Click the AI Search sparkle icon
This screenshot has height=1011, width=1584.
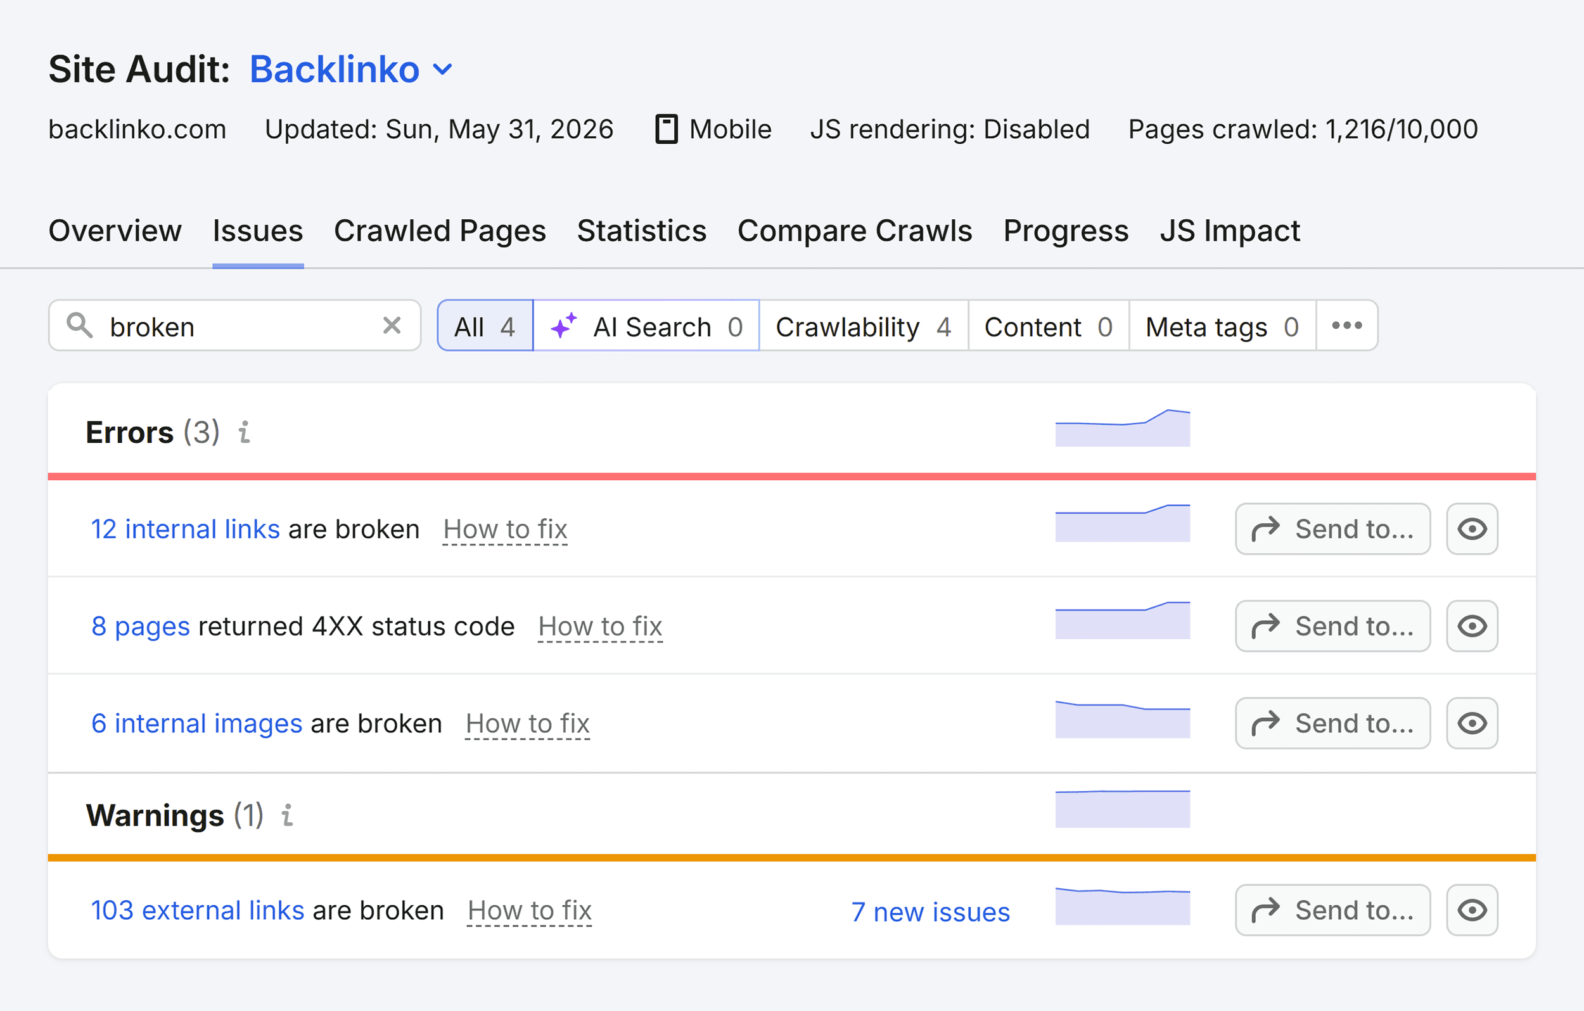pyautogui.click(x=564, y=325)
